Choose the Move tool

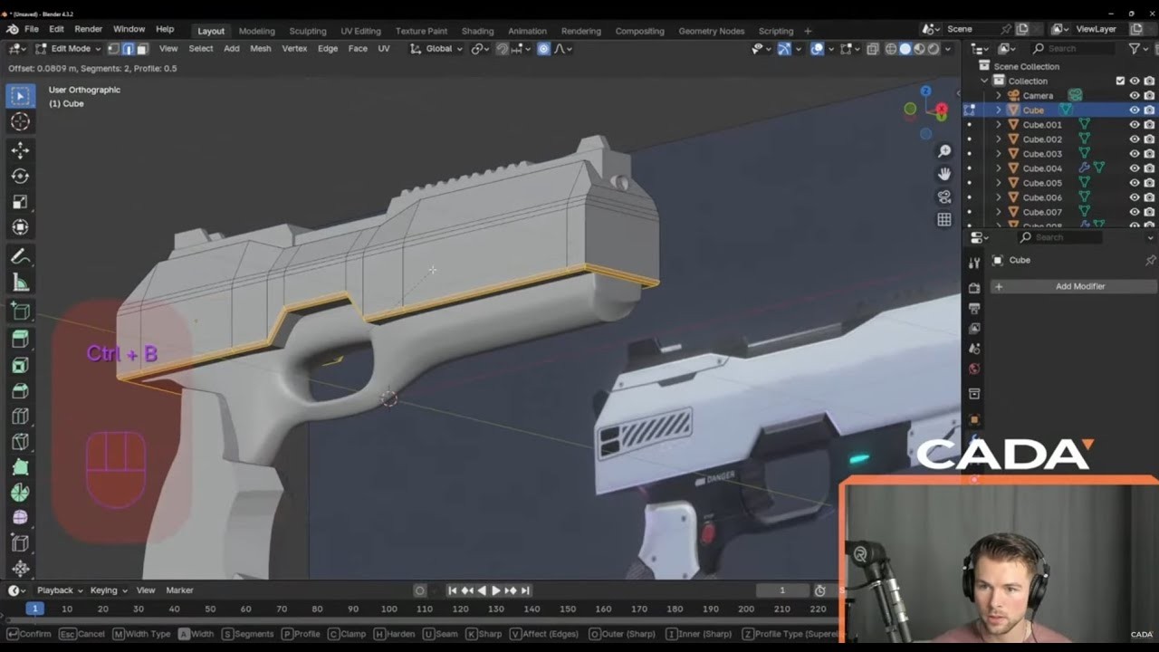pyautogui.click(x=20, y=150)
